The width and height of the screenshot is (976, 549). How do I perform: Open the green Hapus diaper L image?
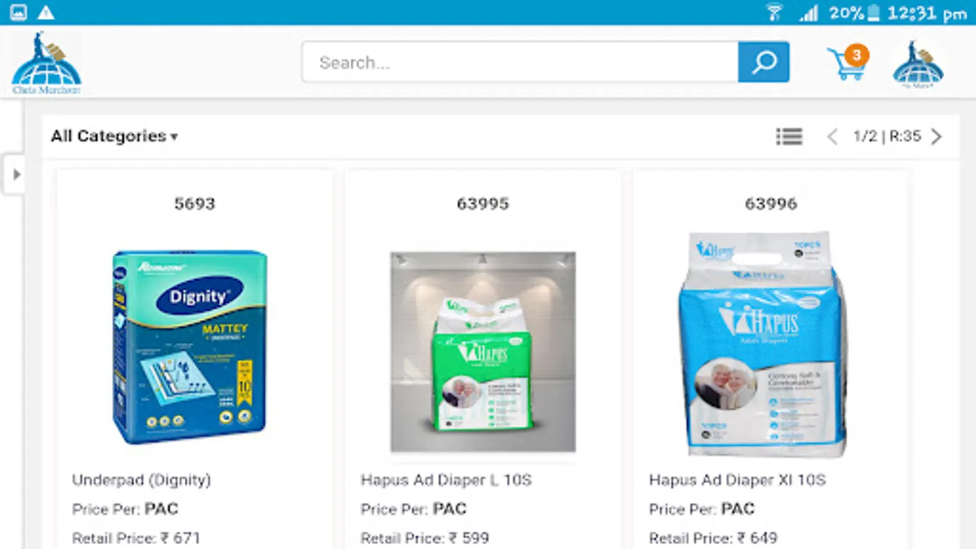coord(483,352)
